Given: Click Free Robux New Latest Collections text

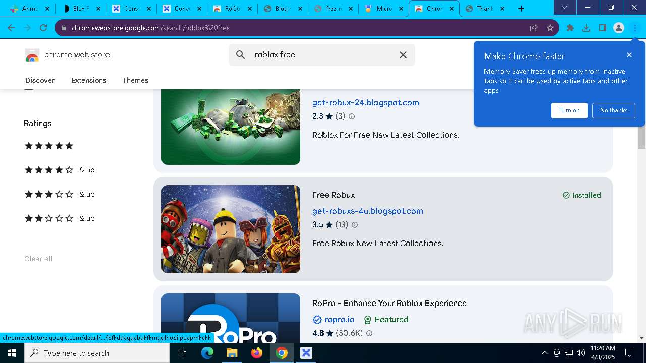Looking at the screenshot, I should pyautogui.click(x=378, y=243).
